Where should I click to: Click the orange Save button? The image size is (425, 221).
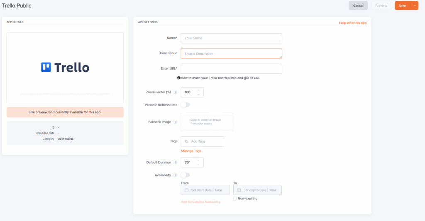(402, 5)
